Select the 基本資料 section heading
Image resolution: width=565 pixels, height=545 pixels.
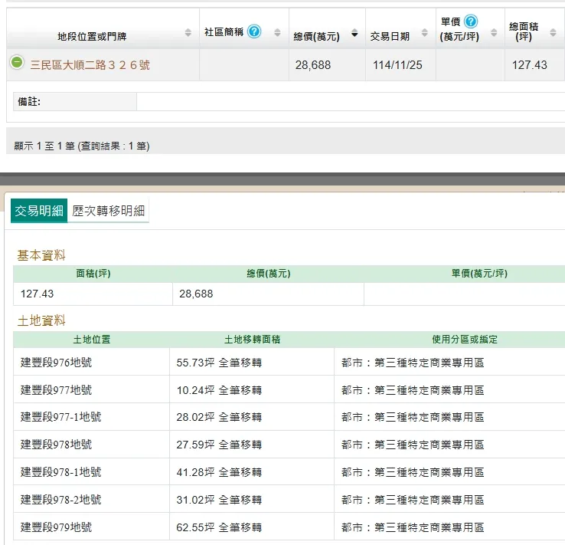pos(41,255)
